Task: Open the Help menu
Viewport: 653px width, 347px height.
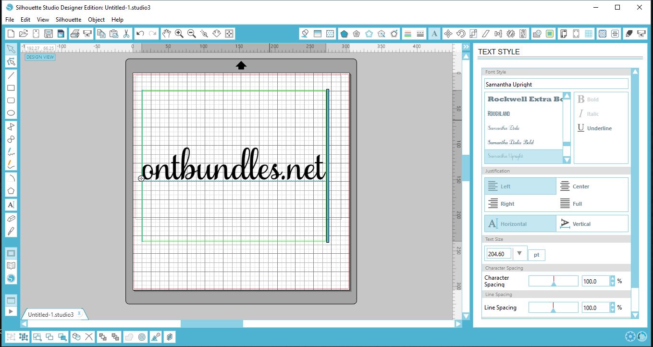Action: [117, 20]
